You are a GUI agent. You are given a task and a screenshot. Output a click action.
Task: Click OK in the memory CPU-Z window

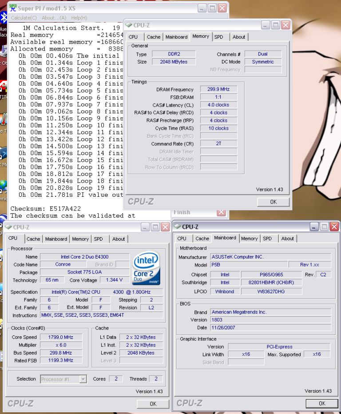[273, 202]
